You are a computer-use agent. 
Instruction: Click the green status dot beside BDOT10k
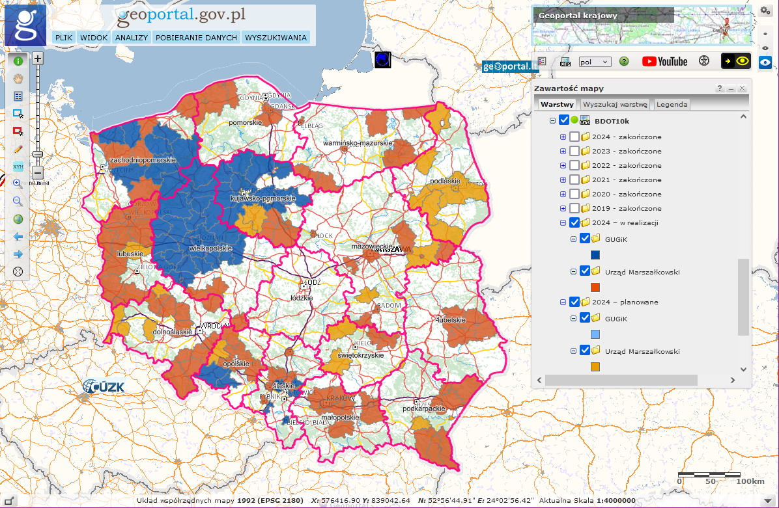click(574, 120)
